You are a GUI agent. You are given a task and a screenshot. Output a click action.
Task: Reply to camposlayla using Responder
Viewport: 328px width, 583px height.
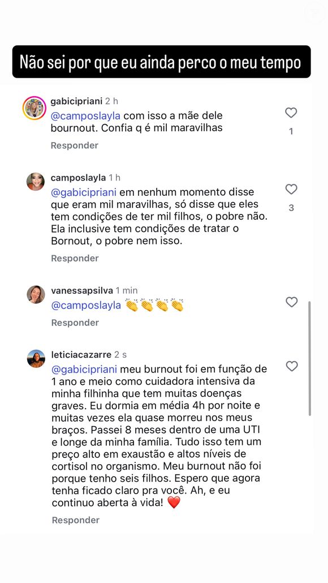pyautogui.click(x=74, y=258)
